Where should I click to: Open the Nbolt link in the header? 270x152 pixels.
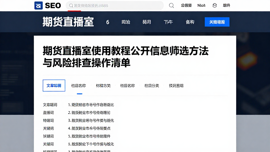(201, 6)
